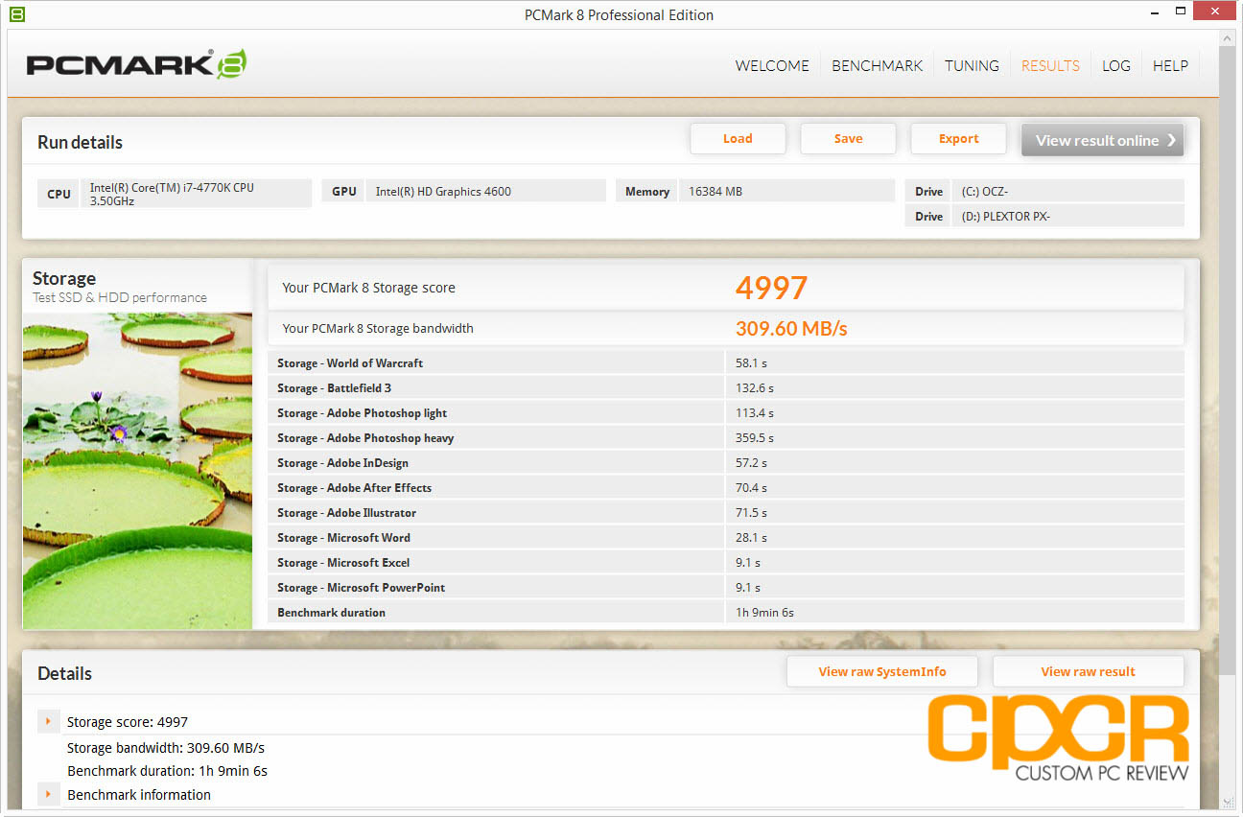
Task: Click the Benchmark duration detail line
Action: [167, 771]
